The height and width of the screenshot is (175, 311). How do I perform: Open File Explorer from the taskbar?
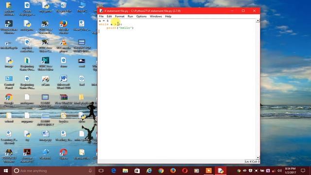(x=125, y=171)
